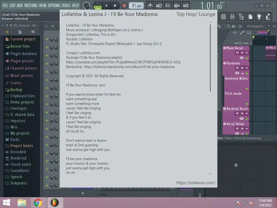Click the Harmony track lips icon
The height and width of the screenshot is (208, 277).
pyautogui.click(x=237, y=73)
